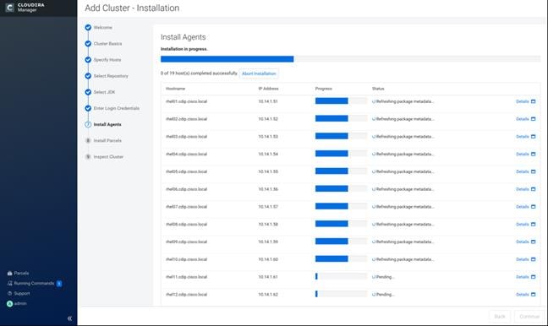Image resolution: width=548 pixels, height=326 pixels.
Task: Open Details link for host 10.14.1.55
Action: tap(522, 171)
